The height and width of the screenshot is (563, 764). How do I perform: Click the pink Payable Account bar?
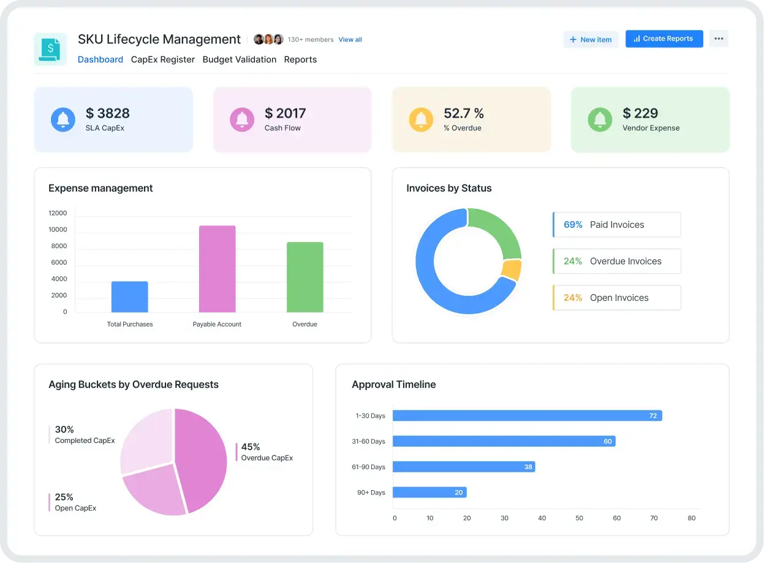[x=217, y=269]
